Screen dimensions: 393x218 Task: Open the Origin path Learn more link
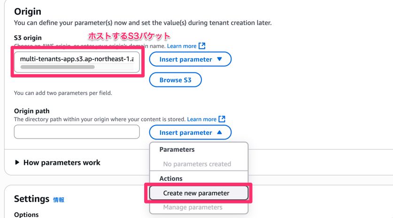201,119
